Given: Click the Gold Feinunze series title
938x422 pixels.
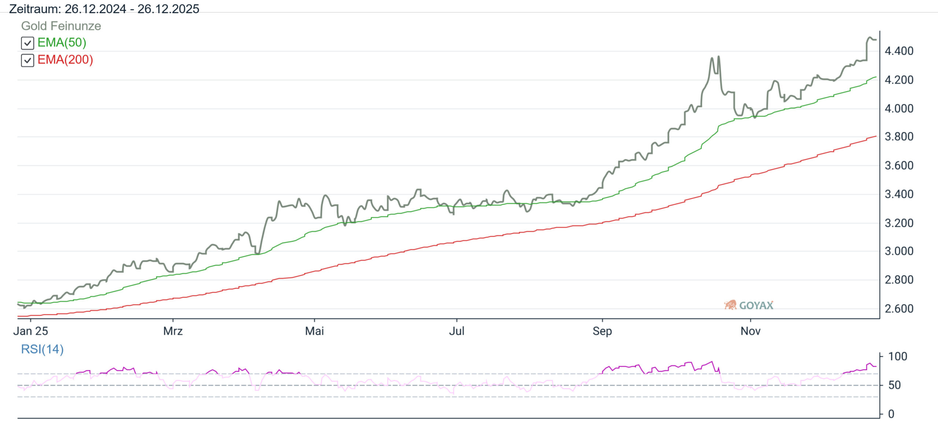Looking at the screenshot, I should [61, 26].
